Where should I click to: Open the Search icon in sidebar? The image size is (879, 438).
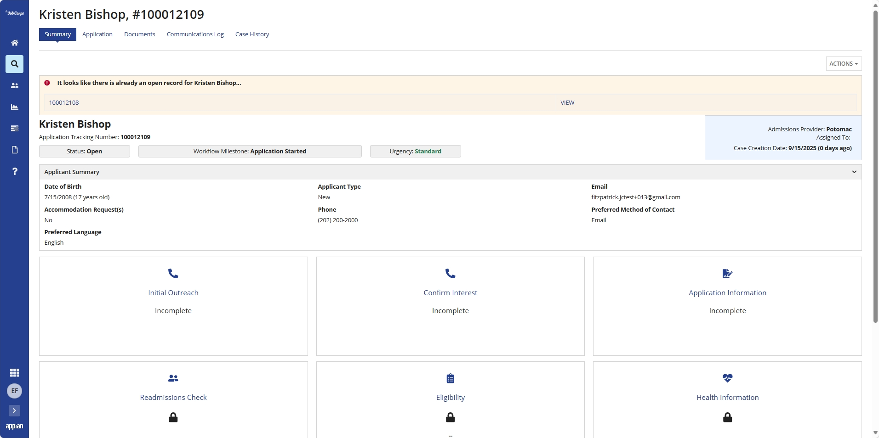coord(15,64)
